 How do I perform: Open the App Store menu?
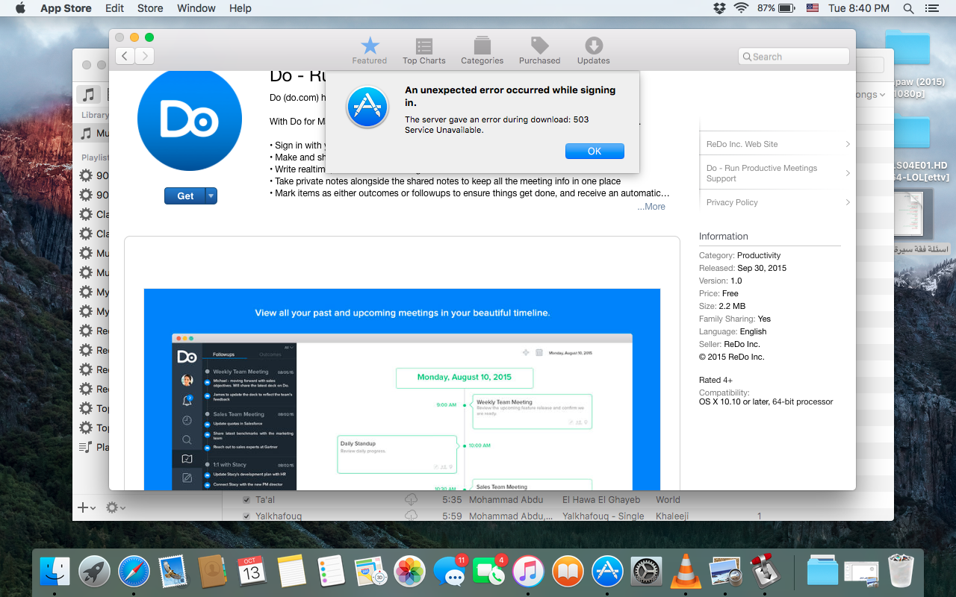pyautogui.click(x=66, y=8)
